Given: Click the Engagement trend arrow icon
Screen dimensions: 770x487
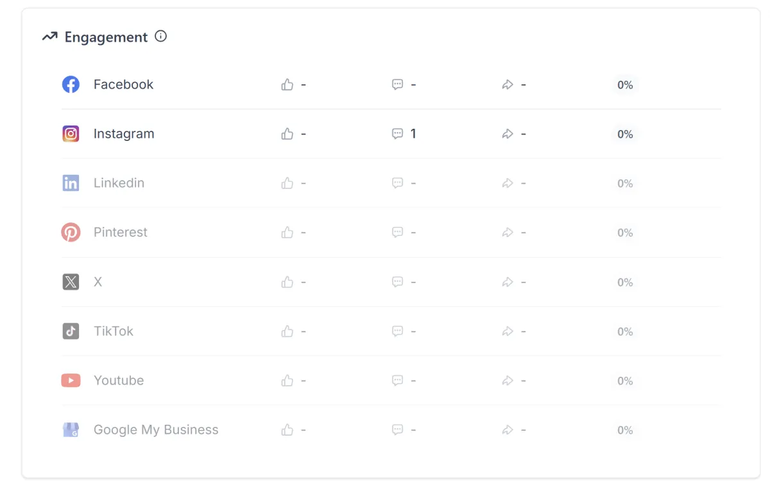Looking at the screenshot, I should [50, 37].
